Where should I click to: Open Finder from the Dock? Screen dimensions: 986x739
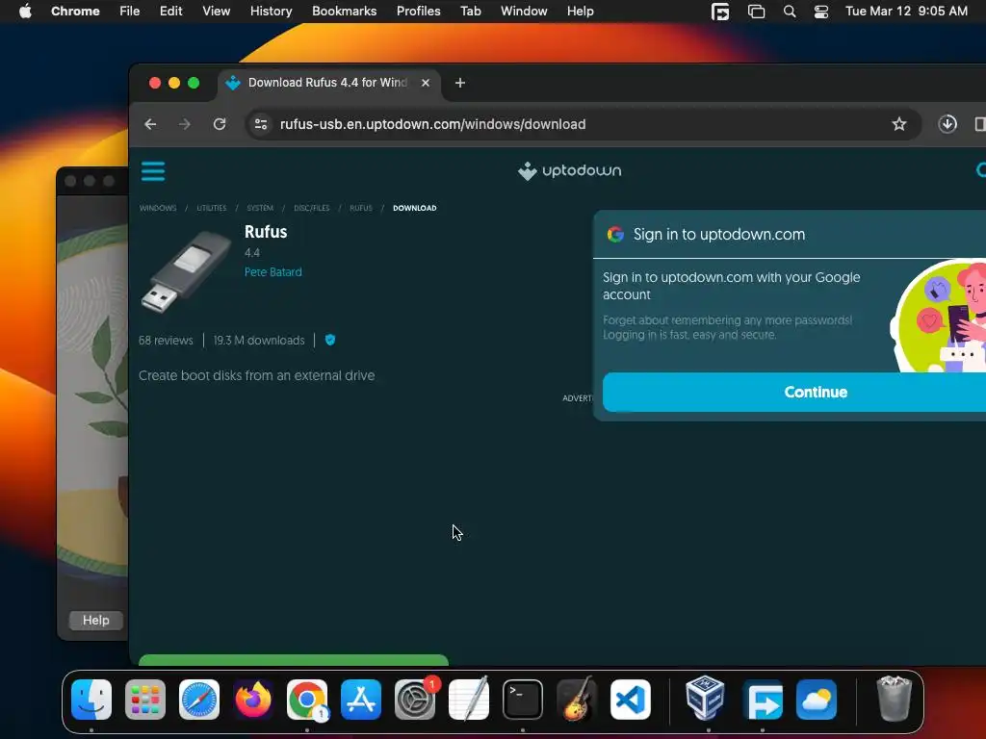click(91, 700)
